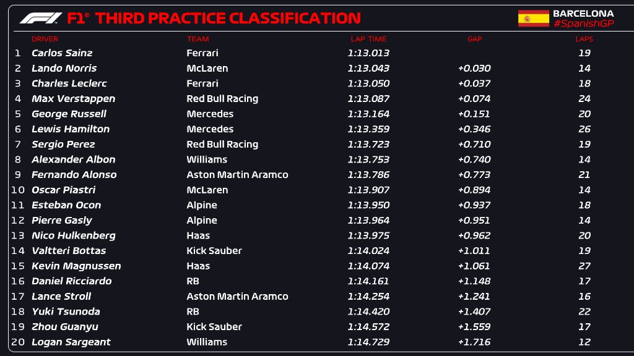
Task: Click Kevin Magnussen's 27 laps value
Action: click(584, 266)
